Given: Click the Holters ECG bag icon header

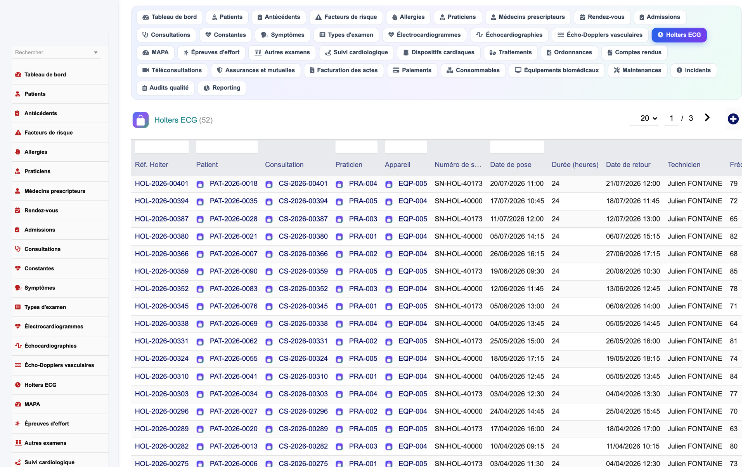Looking at the screenshot, I should (140, 120).
